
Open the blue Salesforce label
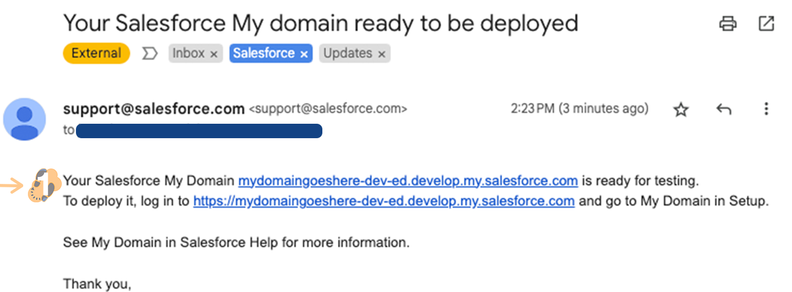[264, 53]
